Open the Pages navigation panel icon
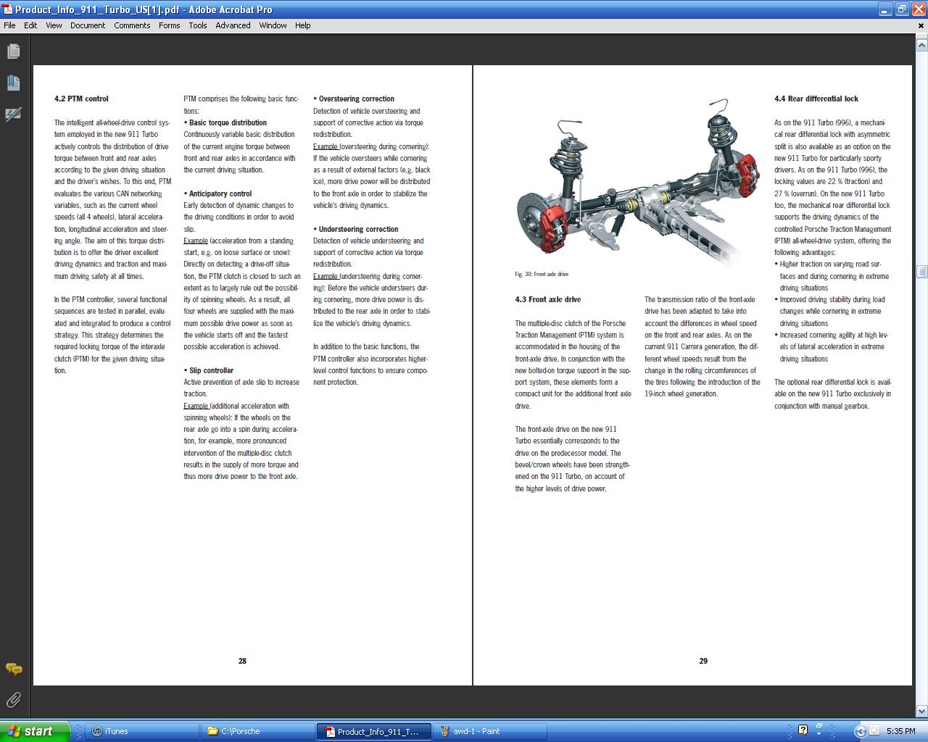This screenshot has height=742, width=928. 13,51
